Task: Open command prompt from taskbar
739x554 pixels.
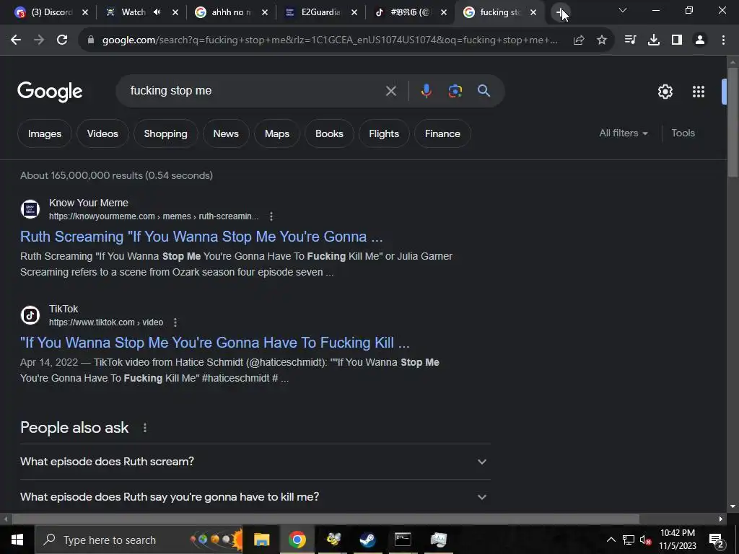Action: coord(403,540)
